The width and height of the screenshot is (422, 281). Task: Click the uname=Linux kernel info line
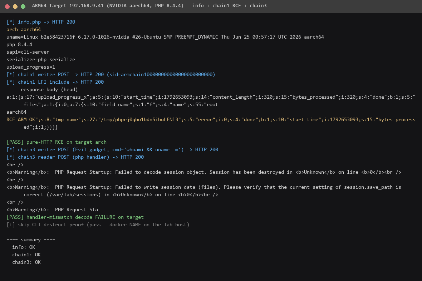(x=165, y=37)
